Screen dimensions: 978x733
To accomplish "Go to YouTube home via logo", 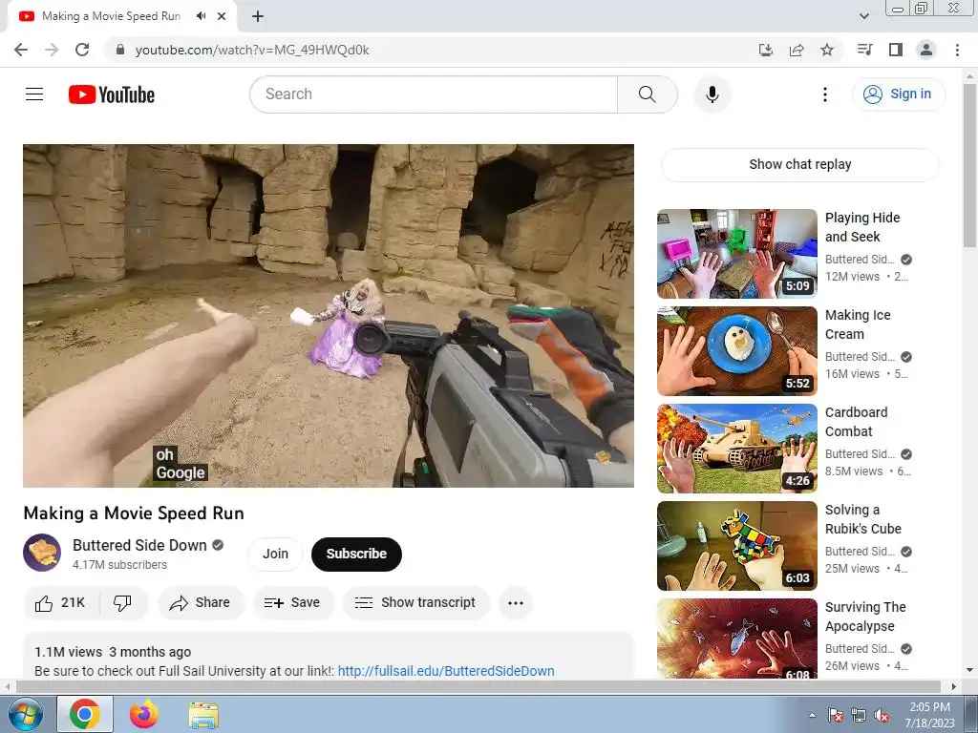I will point(112,94).
